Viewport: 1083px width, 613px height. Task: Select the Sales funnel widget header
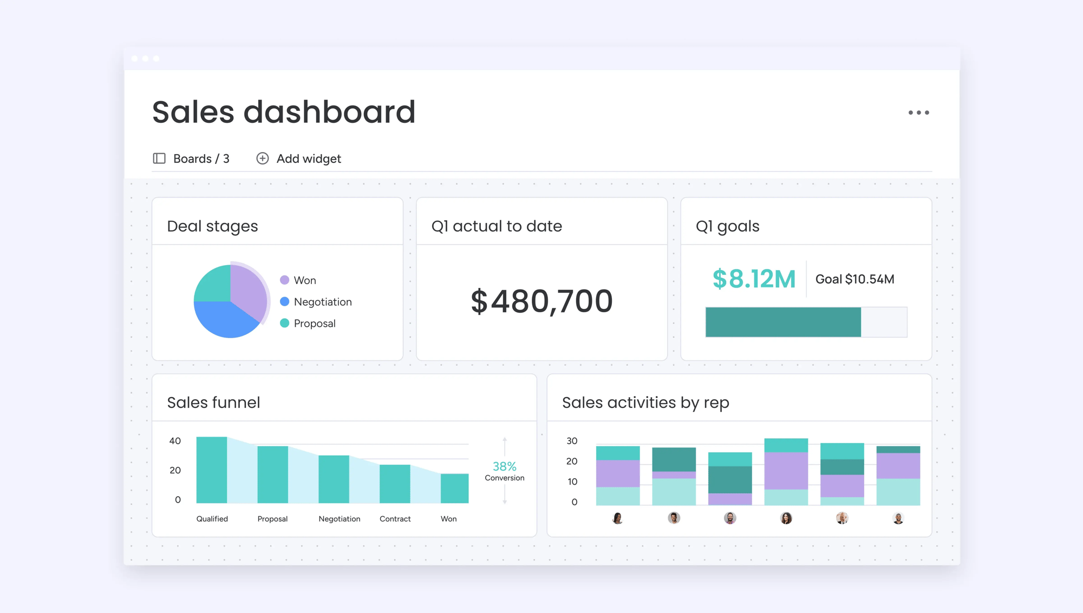click(214, 402)
